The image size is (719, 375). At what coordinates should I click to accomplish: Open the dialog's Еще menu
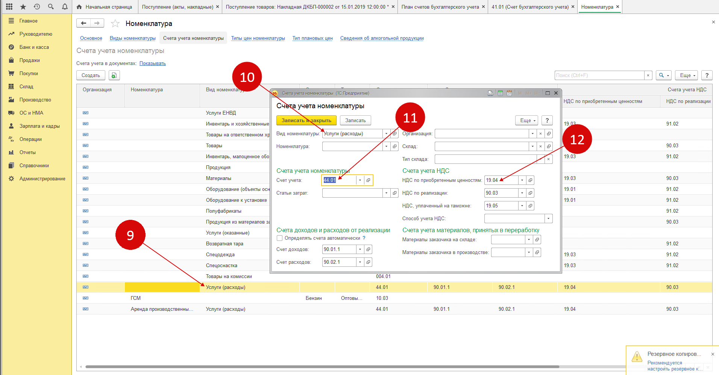point(527,121)
